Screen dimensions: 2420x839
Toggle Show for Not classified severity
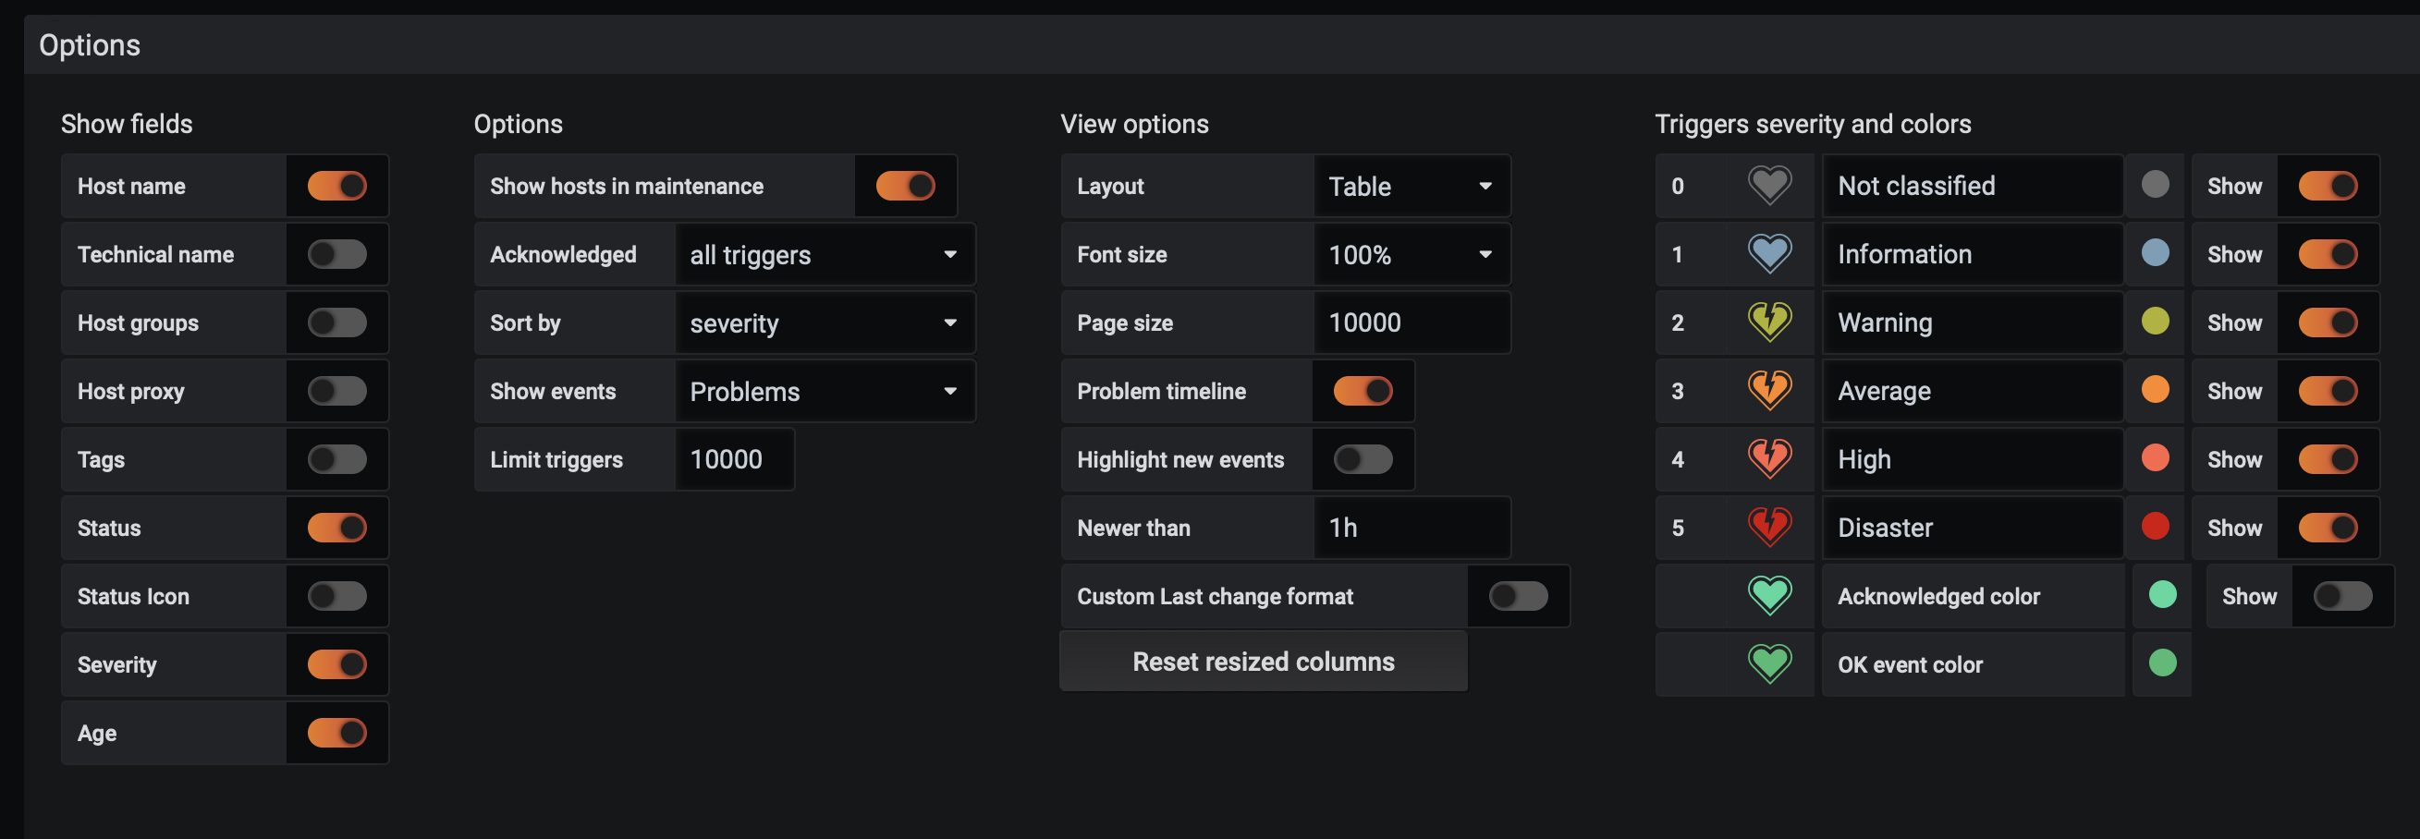[2328, 186]
